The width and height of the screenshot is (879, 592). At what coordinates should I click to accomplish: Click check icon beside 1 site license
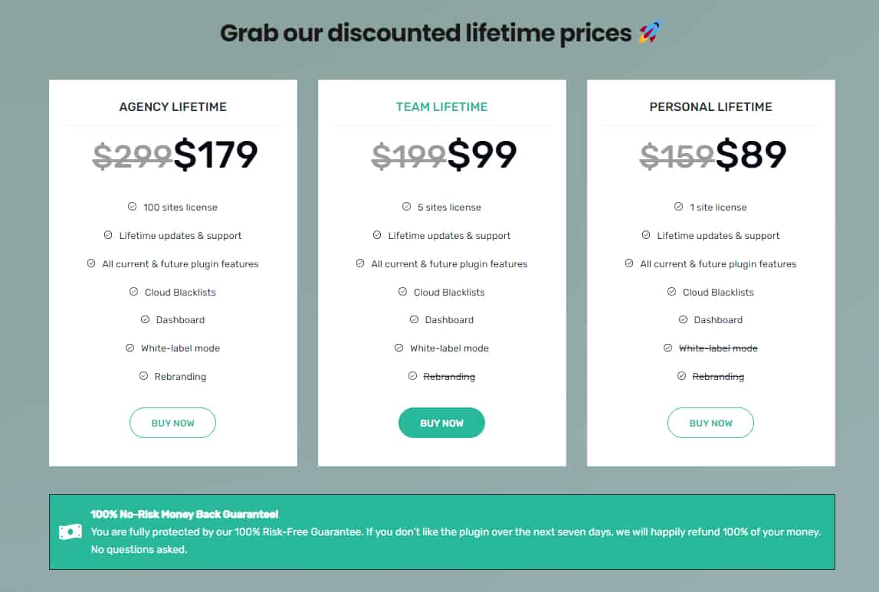click(678, 207)
